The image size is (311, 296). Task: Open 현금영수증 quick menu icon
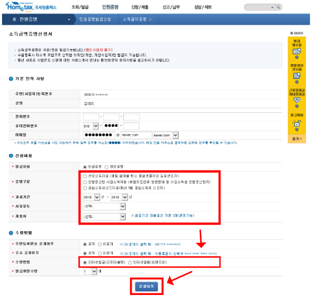click(x=297, y=51)
